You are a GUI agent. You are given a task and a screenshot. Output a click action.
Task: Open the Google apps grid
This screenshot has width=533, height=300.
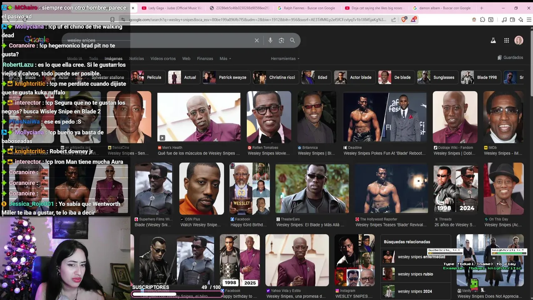506,40
